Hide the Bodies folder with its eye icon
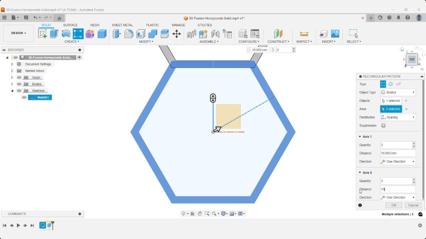 pyautogui.click(x=19, y=84)
